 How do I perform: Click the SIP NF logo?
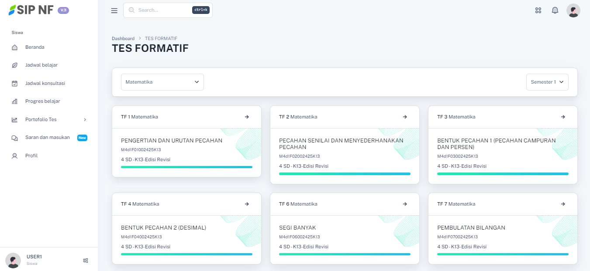pos(31,10)
